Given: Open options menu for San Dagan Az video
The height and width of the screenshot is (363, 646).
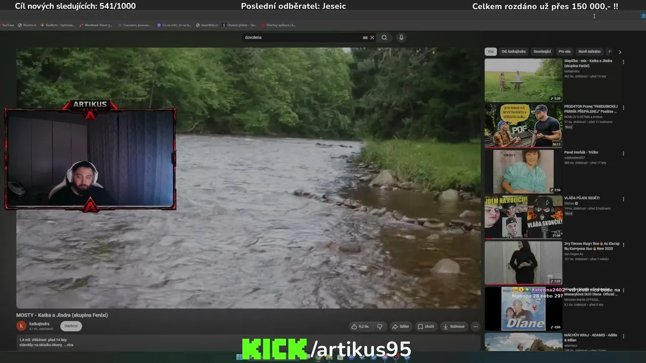Looking at the screenshot, I should pos(623,245).
